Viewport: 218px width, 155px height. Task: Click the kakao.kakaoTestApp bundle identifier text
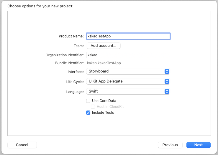(104, 63)
